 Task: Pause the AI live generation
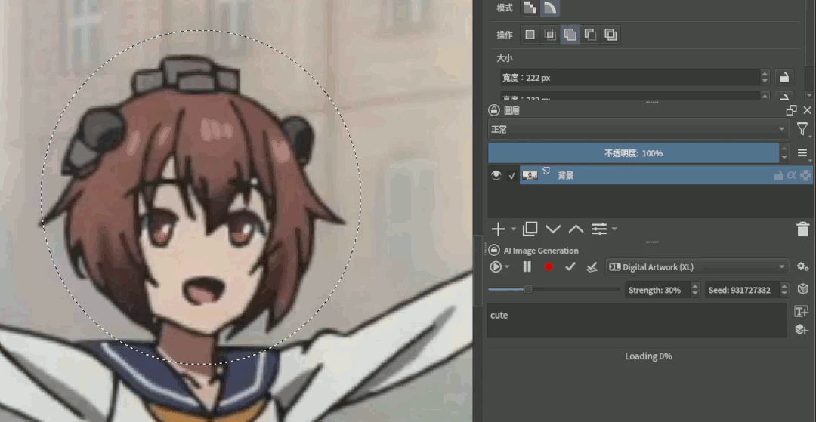click(x=527, y=266)
